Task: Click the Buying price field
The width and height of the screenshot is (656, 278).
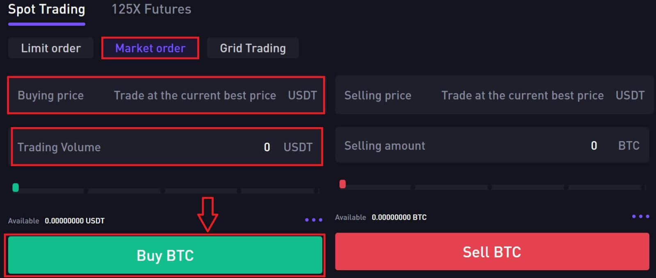Action: 164,95
